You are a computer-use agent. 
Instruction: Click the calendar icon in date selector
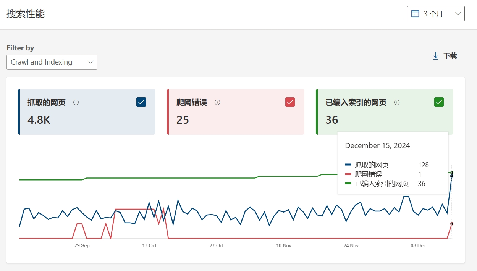[415, 14]
